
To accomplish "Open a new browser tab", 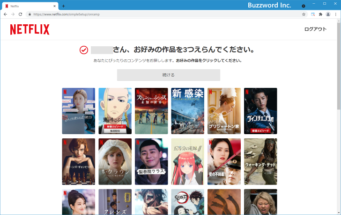I will click(x=63, y=6).
